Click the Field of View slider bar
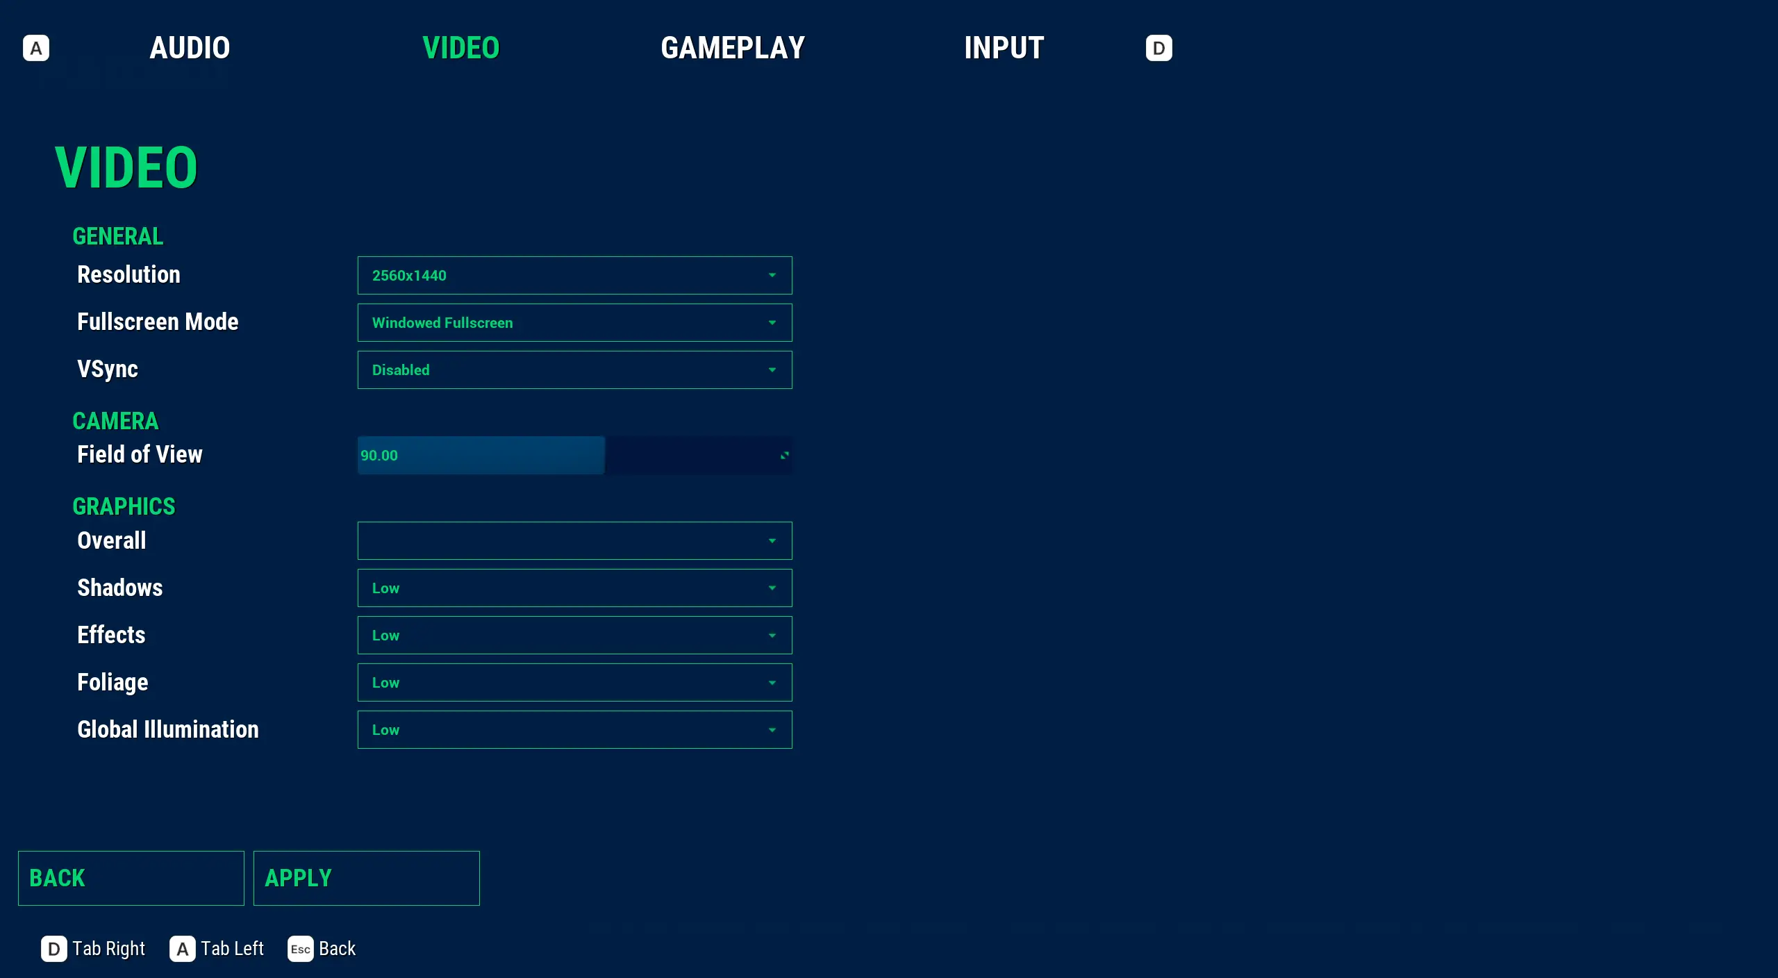This screenshot has width=1778, height=978. (574, 456)
